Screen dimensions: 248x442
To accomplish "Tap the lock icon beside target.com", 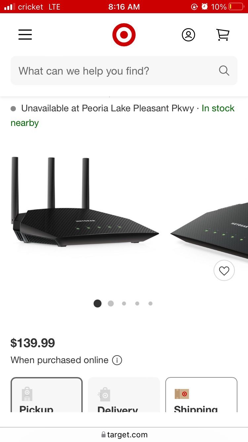I will (x=103, y=435).
